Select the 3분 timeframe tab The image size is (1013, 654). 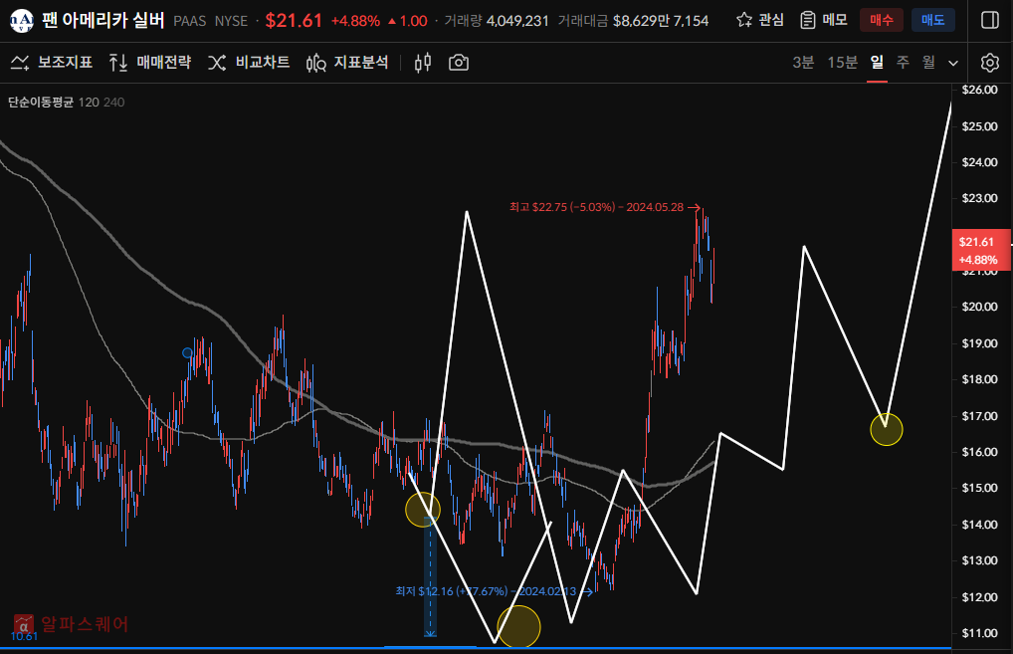(803, 62)
